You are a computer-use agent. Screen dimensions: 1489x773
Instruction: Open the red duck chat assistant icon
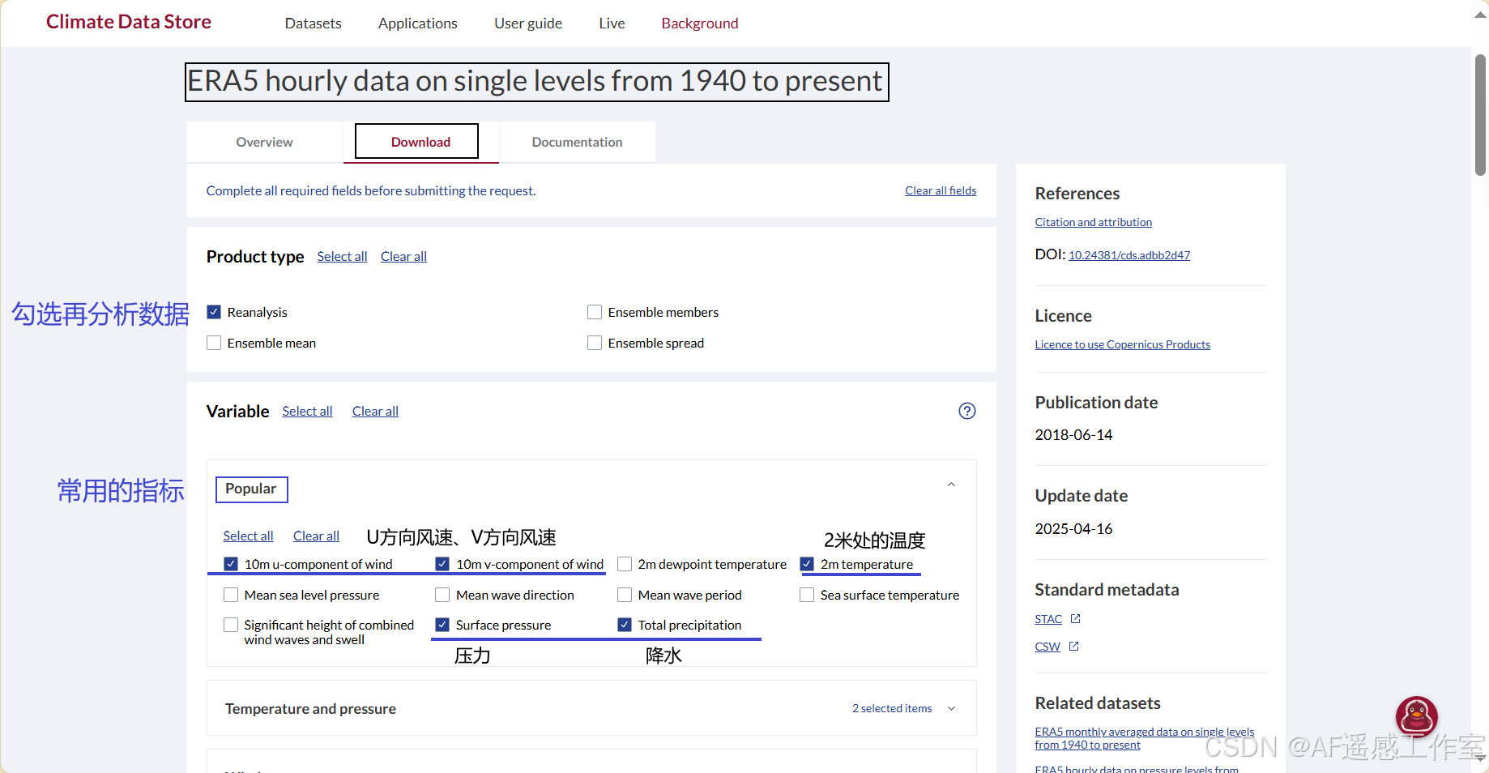[x=1416, y=716]
